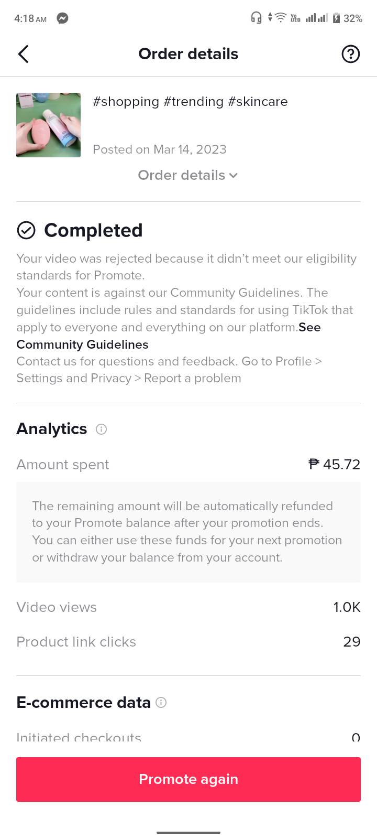Open the help question mark icon

tap(350, 54)
